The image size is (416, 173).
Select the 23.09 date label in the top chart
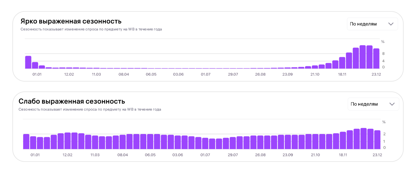tap(288, 74)
